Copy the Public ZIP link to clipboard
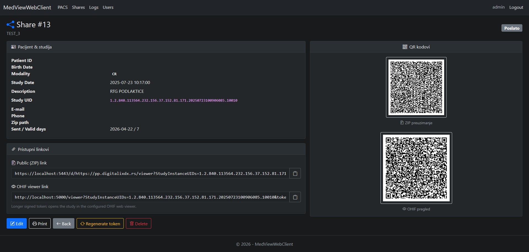The image size is (529, 252). click(x=295, y=173)
